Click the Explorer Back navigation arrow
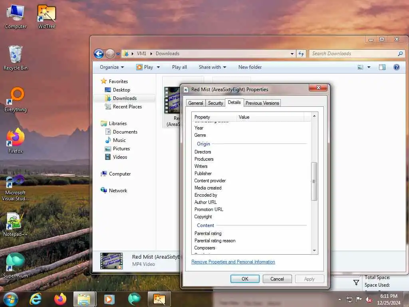The height and width of the screenshot is (307, 409). point(99,54)
